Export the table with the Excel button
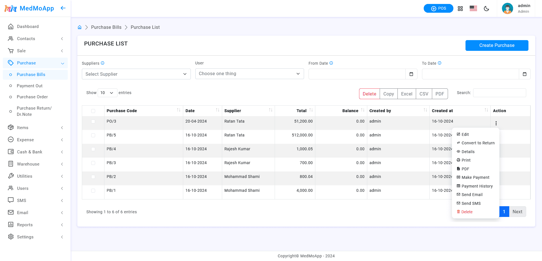 point(406,94)
